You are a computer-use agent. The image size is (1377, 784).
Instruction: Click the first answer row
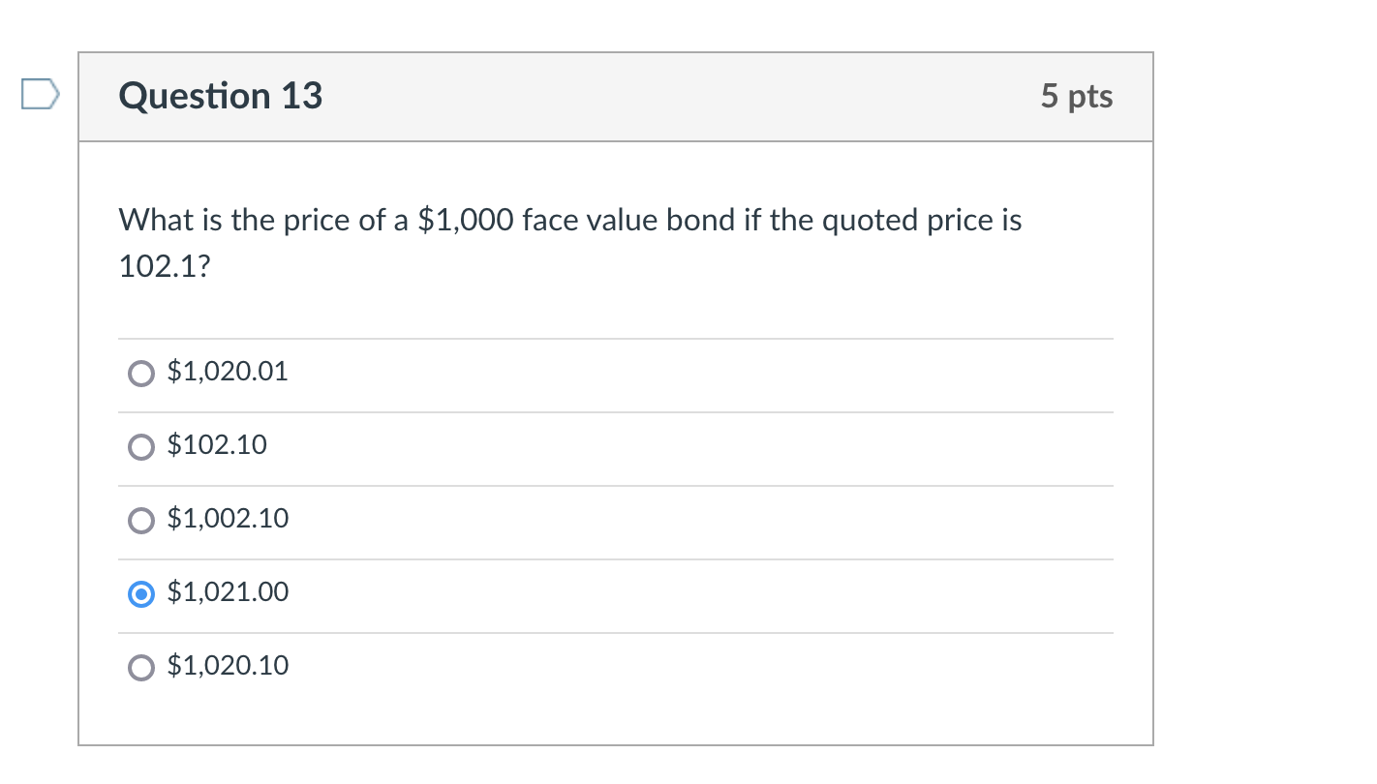coord(616,373)
